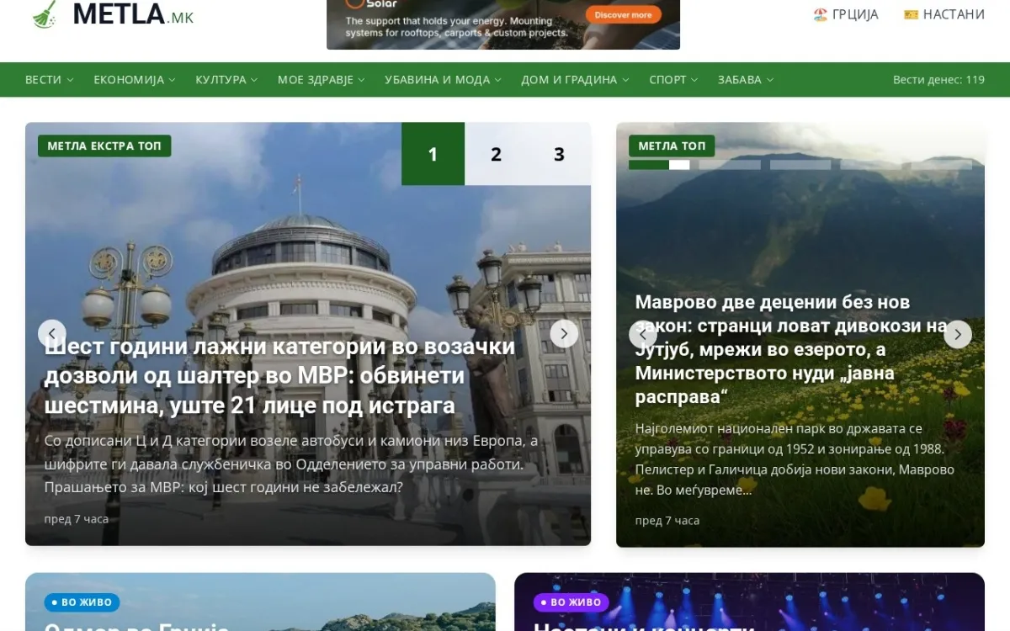
Task: Select fourth progress bar in МЕТЛА ТОП slider
Action: 871,165
